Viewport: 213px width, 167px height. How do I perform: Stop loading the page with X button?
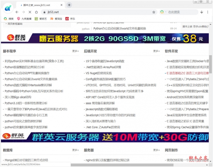click(30, 12)
